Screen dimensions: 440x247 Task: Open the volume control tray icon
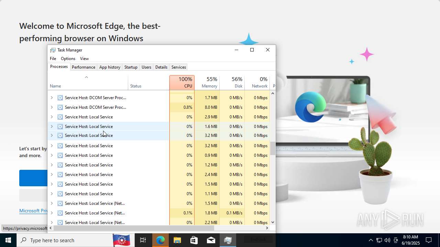pyautogui.click(x=387, y=240)
